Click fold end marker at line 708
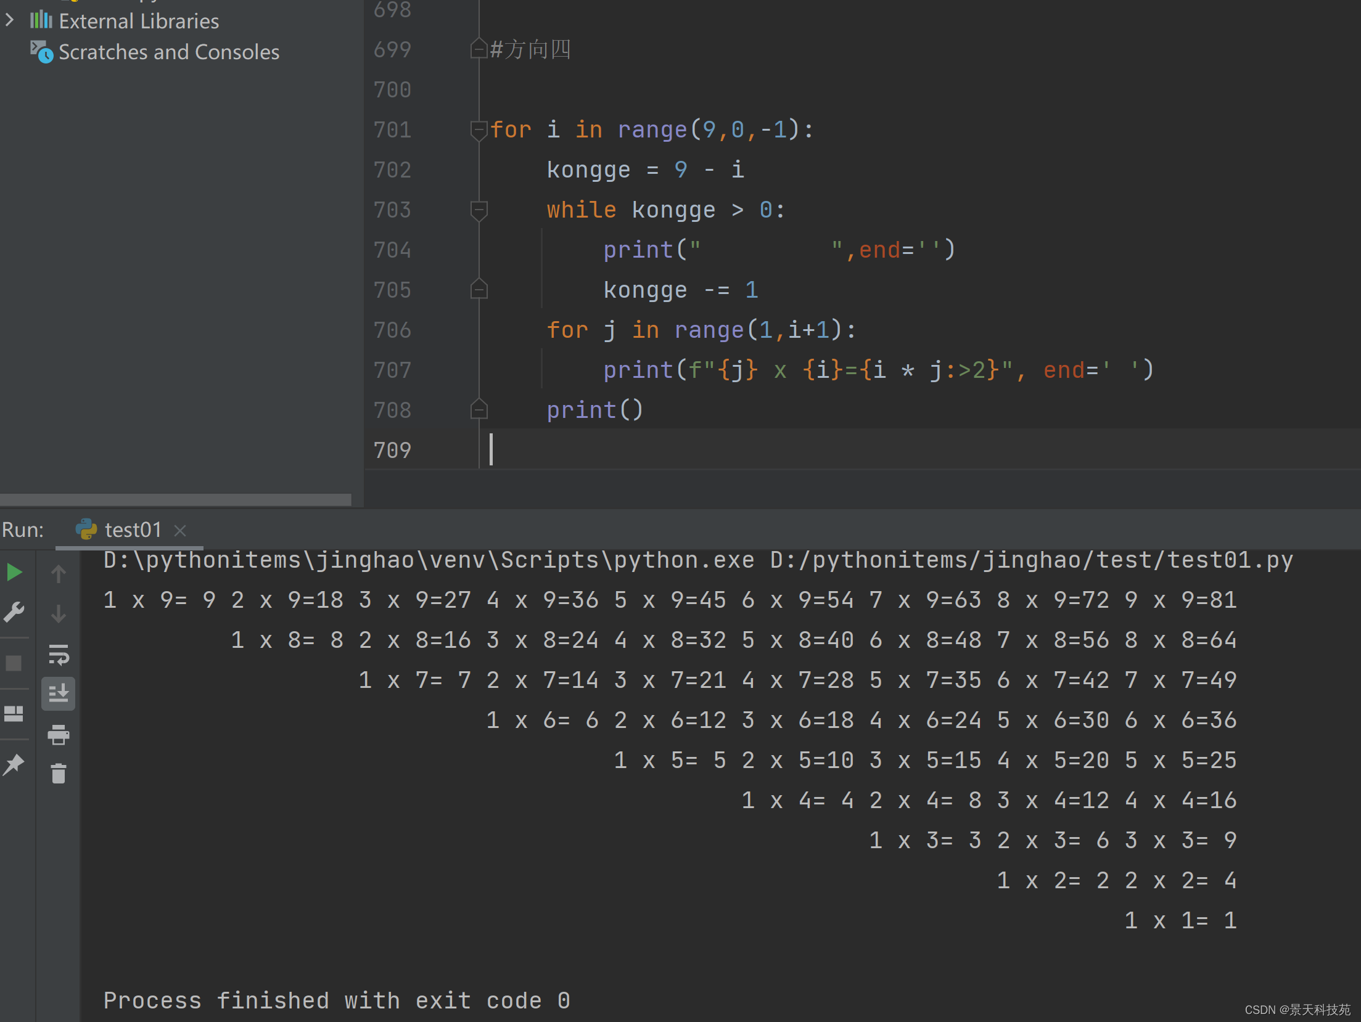This screenshot has width=1361, height=1022. [479, 409]
